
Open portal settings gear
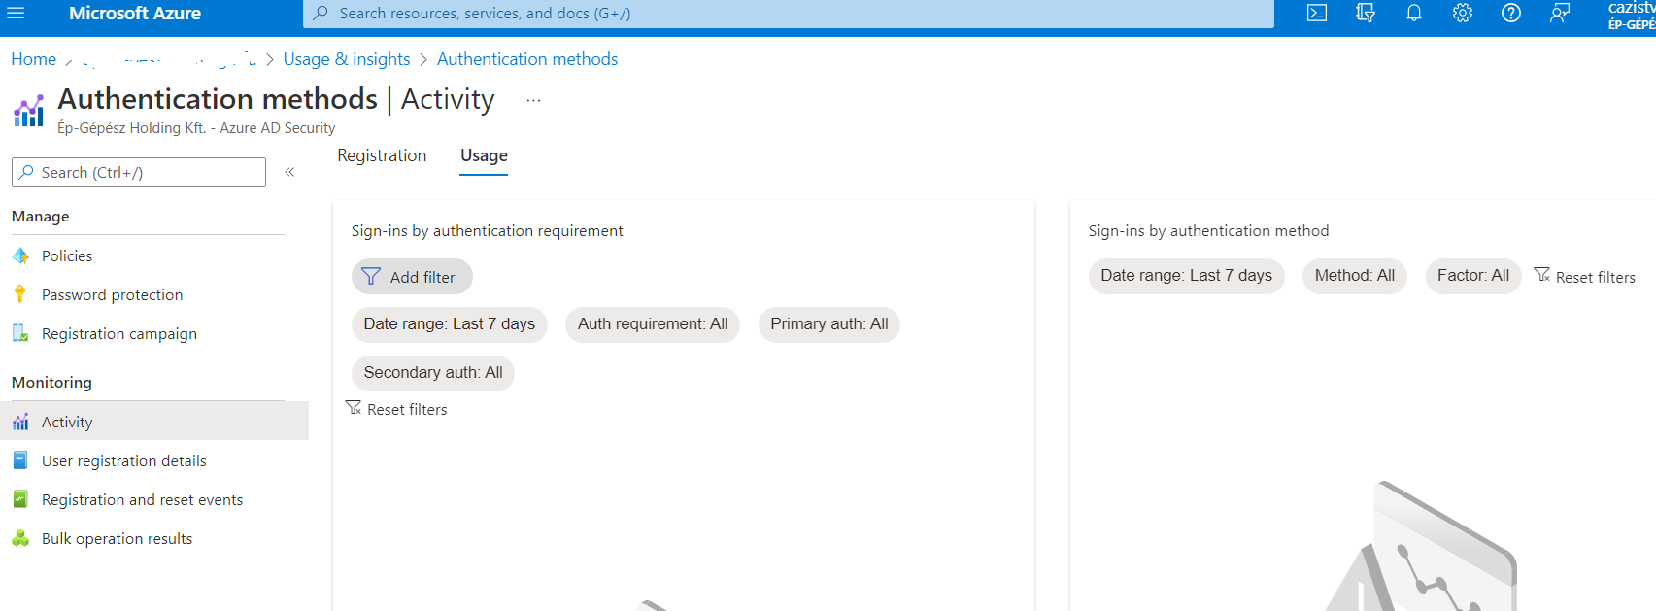(1463, 14)
